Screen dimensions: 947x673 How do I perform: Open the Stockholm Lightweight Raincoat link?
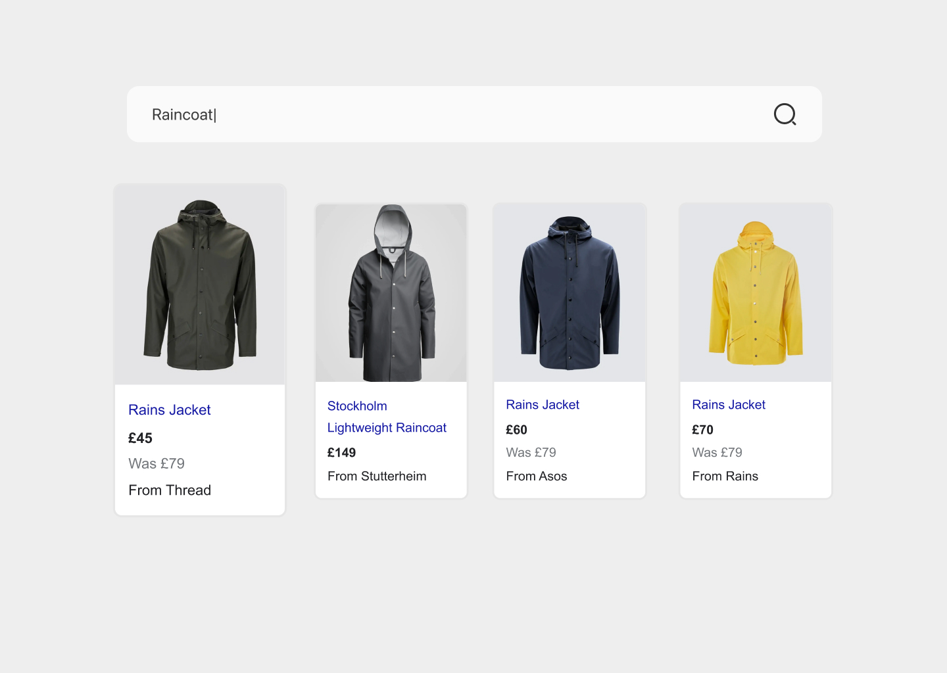pyautogui.click(x=387, y=417)
